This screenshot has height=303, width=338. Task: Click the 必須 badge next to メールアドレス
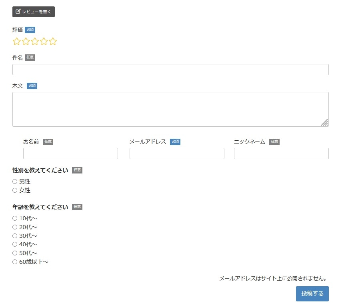tap(175, 142)
